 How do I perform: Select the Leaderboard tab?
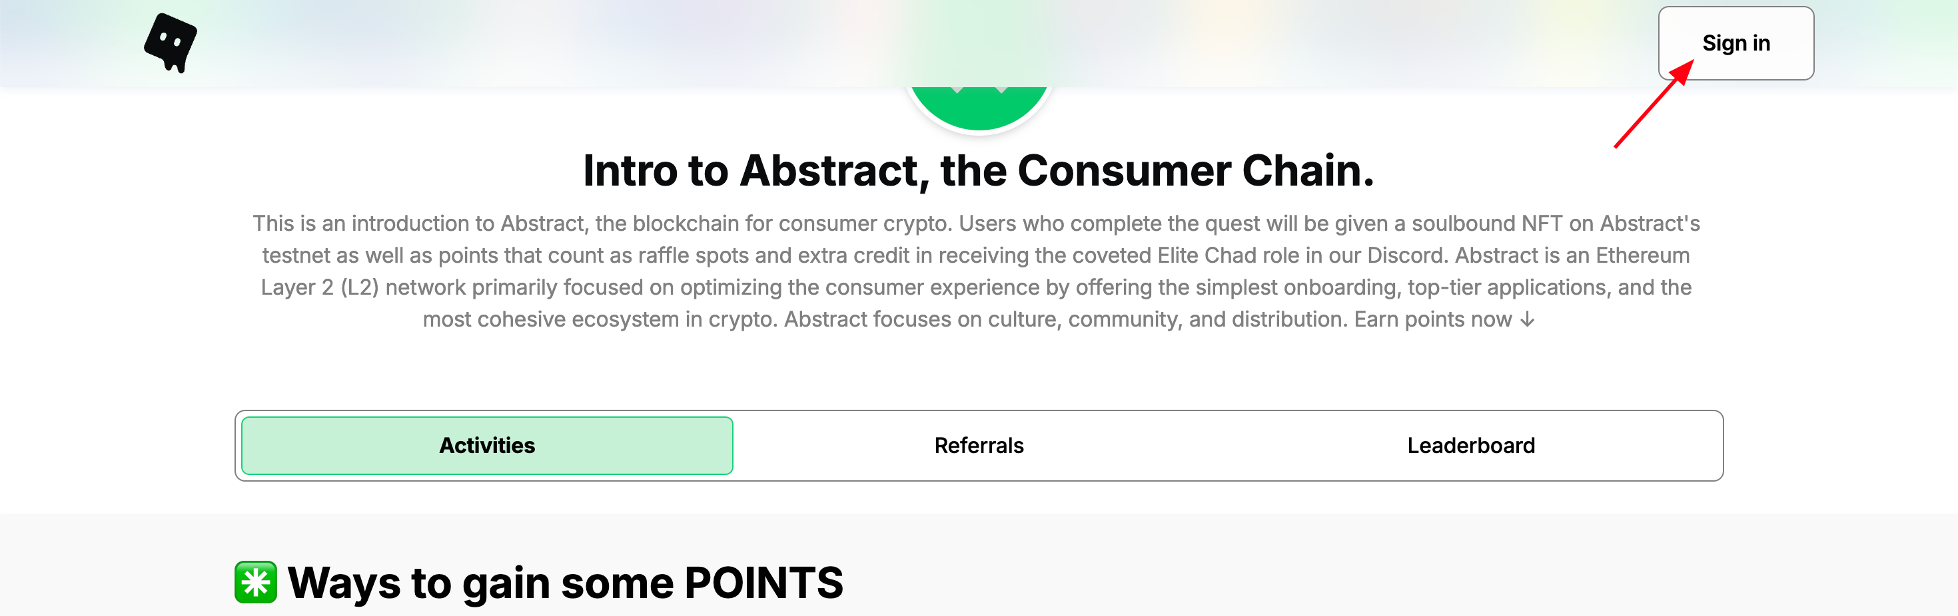[x=1470, y=445]
